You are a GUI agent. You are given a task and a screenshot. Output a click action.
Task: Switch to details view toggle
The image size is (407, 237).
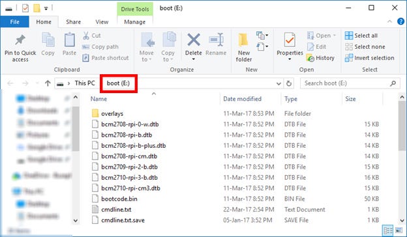click(x=388, y=230)
